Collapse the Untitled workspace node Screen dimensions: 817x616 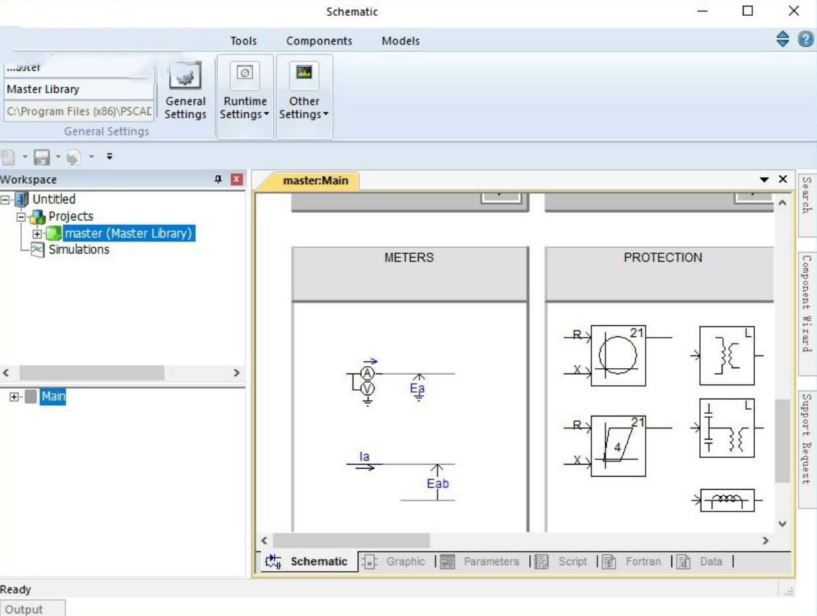coord(6,199)
